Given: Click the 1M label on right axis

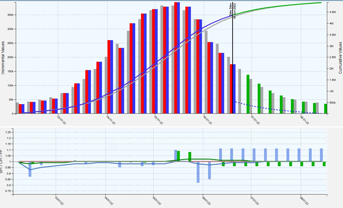Looking at the screenshot, I should [331, 91].
